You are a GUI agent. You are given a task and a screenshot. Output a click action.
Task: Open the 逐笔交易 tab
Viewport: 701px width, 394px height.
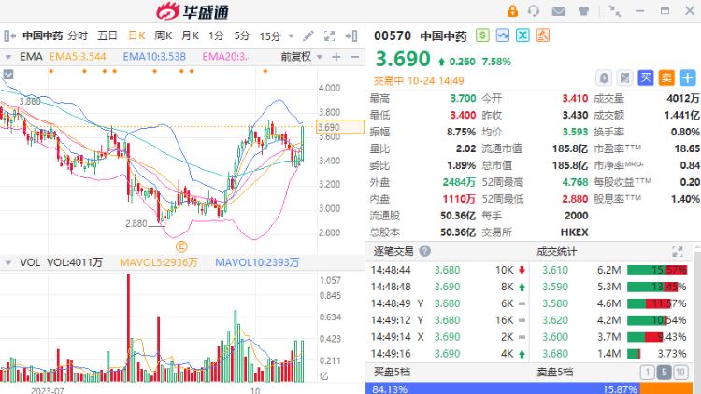[393, 251]
